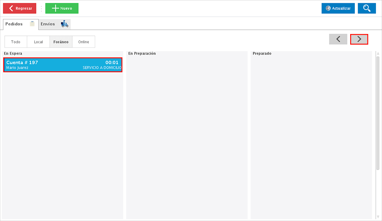Go to previous page with left chevron

338,39
